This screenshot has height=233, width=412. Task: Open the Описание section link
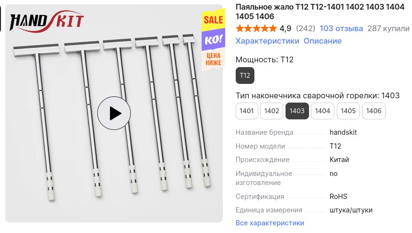[322, 41]
